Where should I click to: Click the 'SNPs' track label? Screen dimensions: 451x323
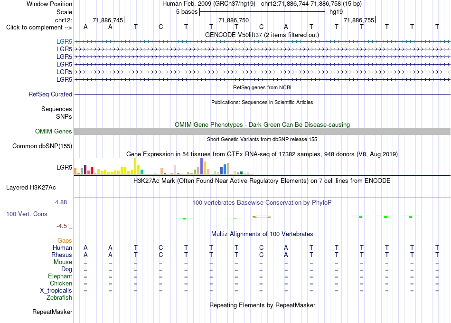coord(64,116)
